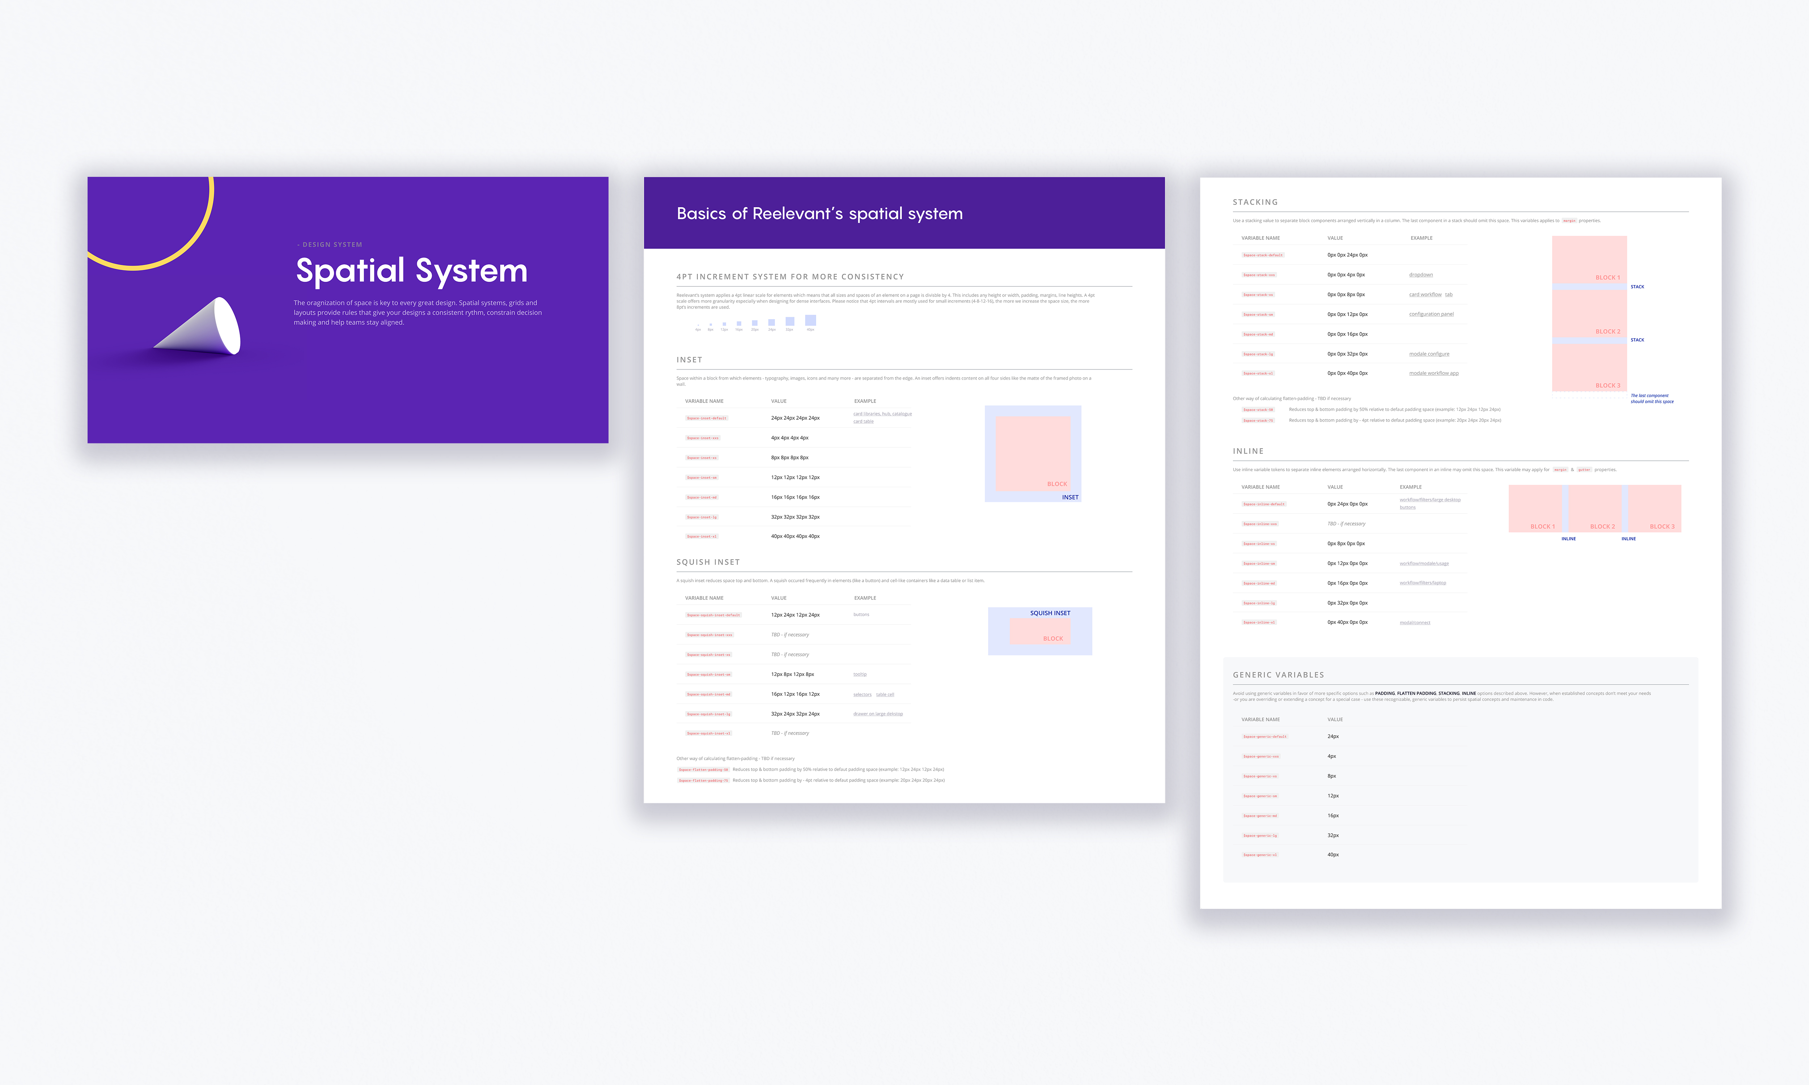Follow the 'modale configure' link
Image resolution: width=1809 pixels, height=1085 pixels.
click(x=1429, y=354)
